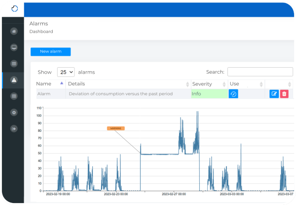This screenshot has width=296, height=205.
Task: Click the logout arrow sidebar icon
Action: point(14,129)
